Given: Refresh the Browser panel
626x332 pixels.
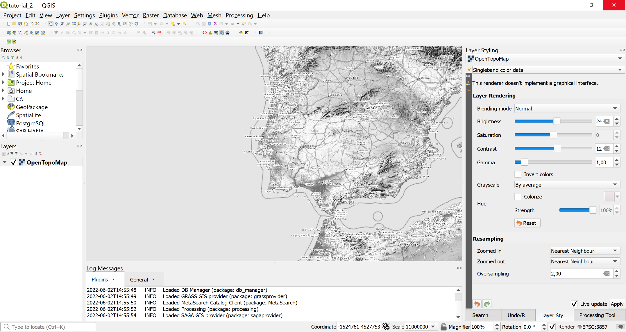Looking at the screenshot, I should click(x=8, y=57).
